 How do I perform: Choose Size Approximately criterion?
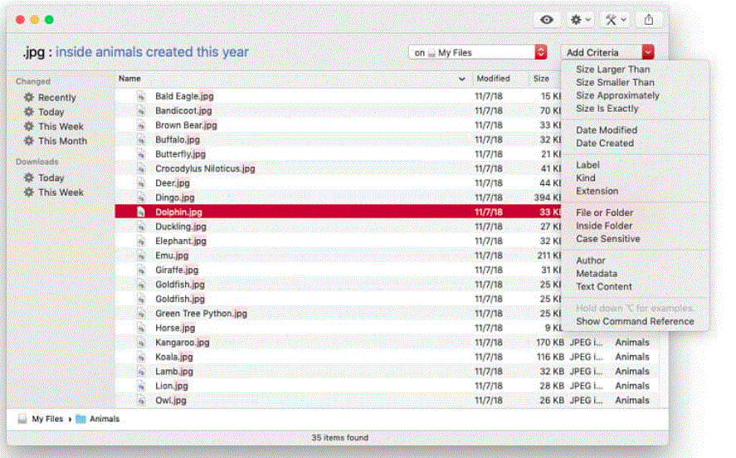tap(617, 95)
